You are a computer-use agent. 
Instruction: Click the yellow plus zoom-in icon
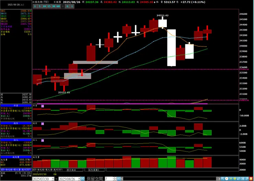point(234,179)
